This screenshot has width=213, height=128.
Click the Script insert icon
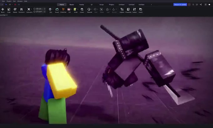[75, 9]
